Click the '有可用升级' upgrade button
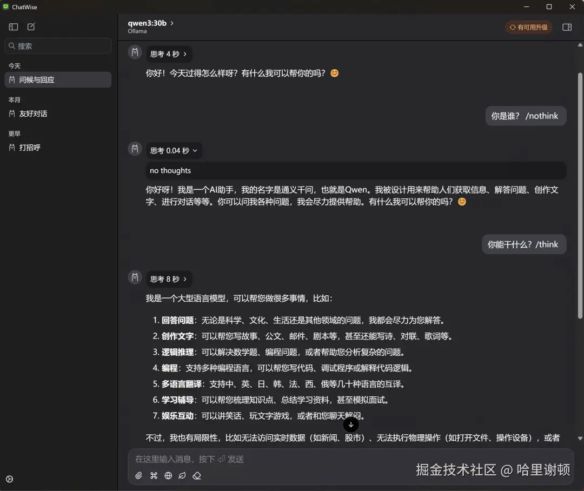 click(528, 26)
